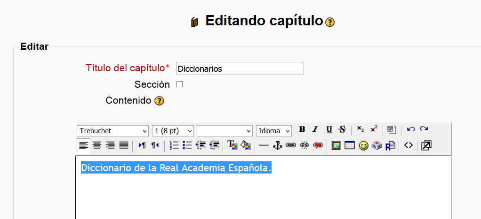
Task: Toggle underline formatting
Action: pos(329,130)
